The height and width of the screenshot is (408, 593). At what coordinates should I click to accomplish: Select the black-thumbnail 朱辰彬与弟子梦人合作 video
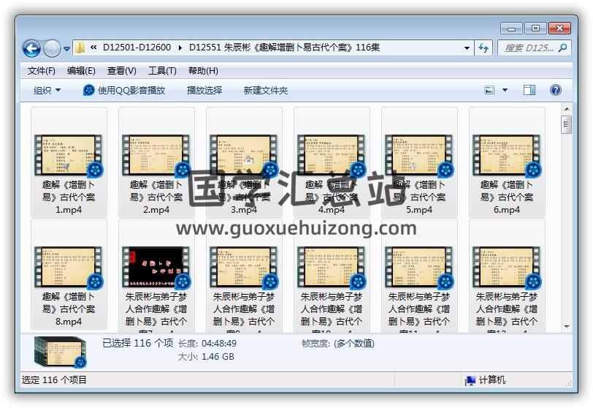(x=156, y=267)
